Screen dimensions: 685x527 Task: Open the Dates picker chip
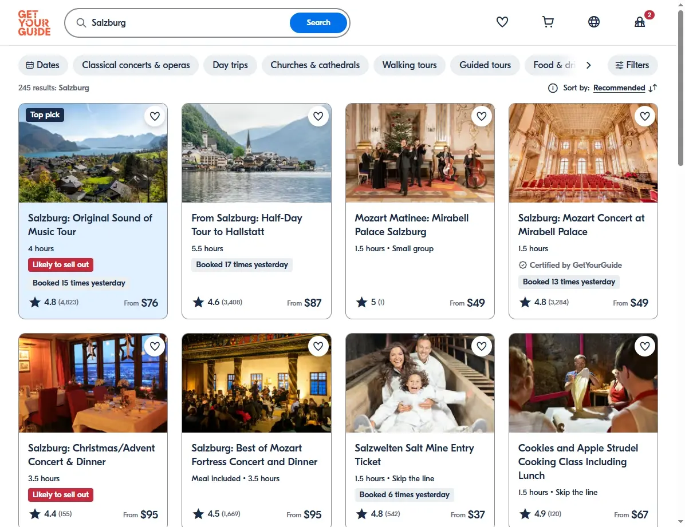(43, 65)
